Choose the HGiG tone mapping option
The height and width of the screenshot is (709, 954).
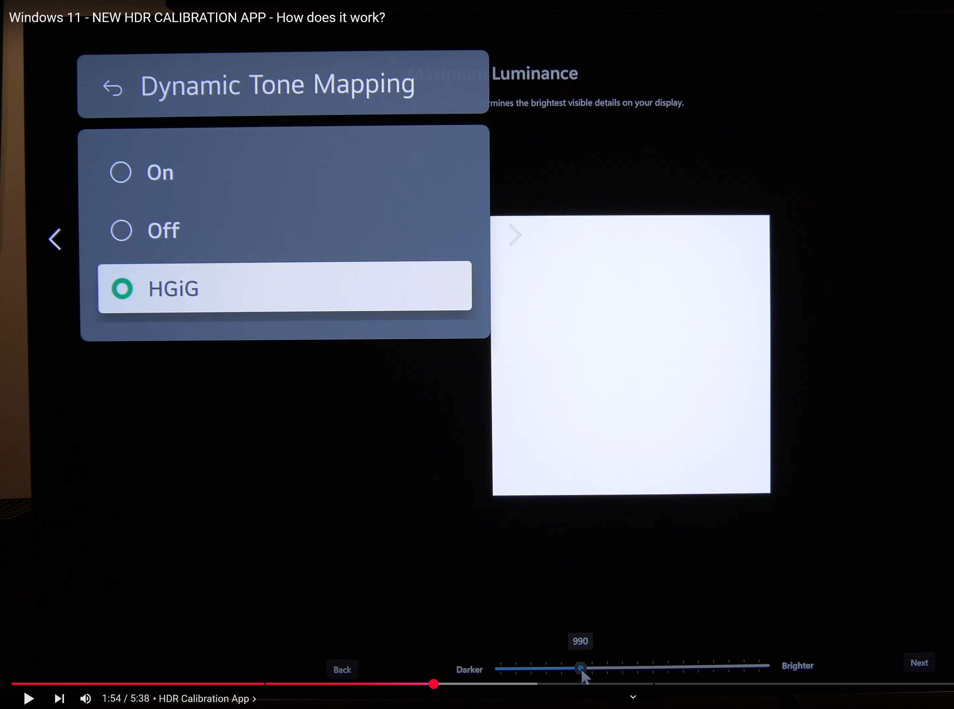pos(285,287)
